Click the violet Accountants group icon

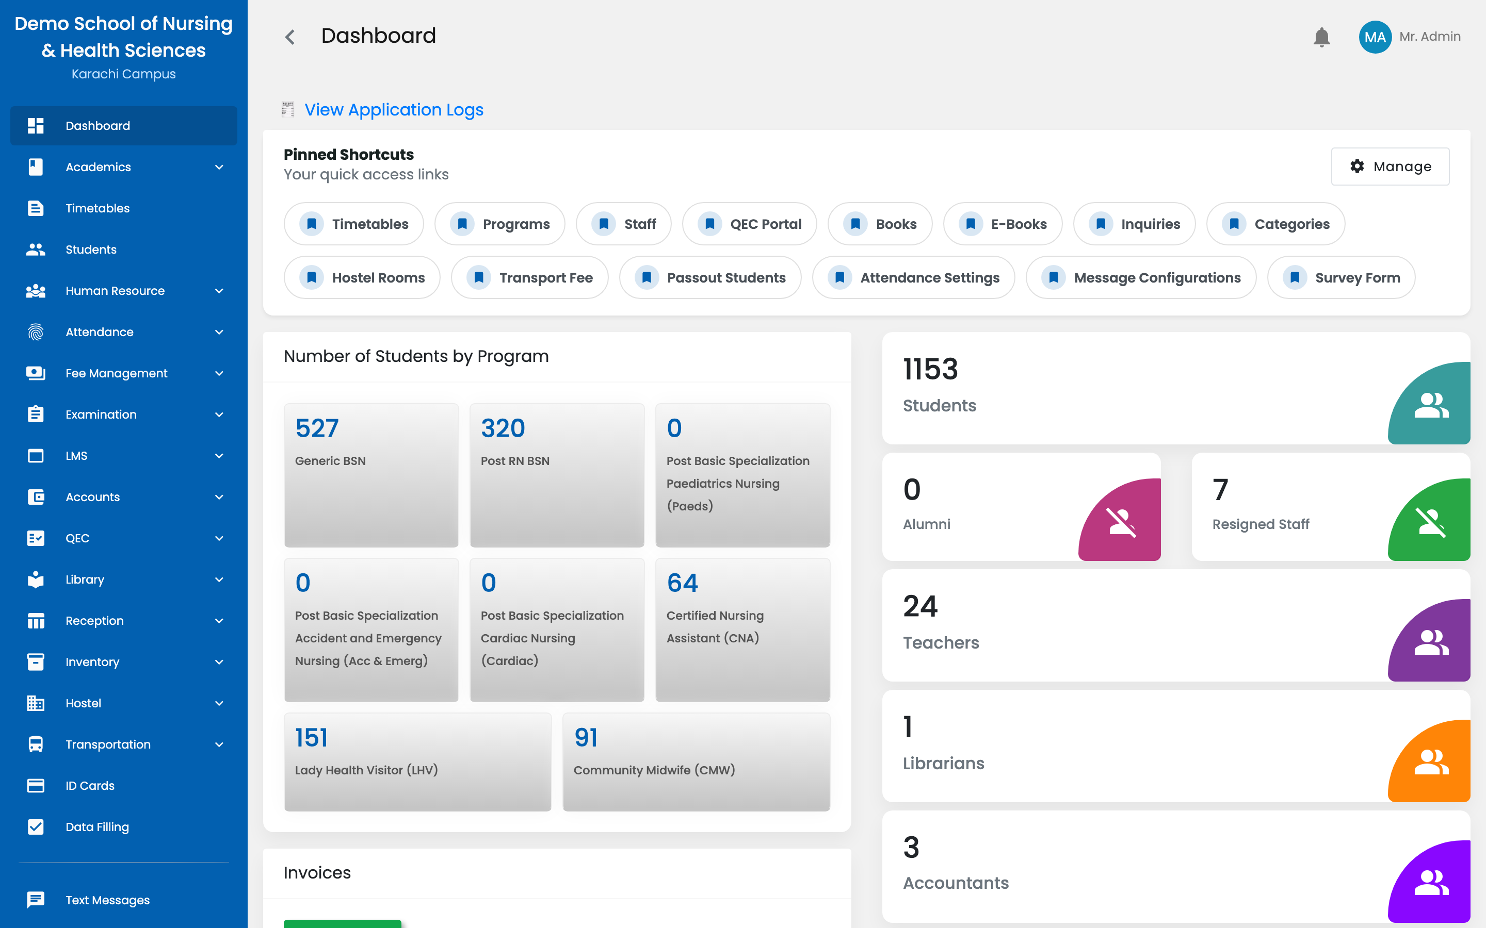tap(1431, 883)
